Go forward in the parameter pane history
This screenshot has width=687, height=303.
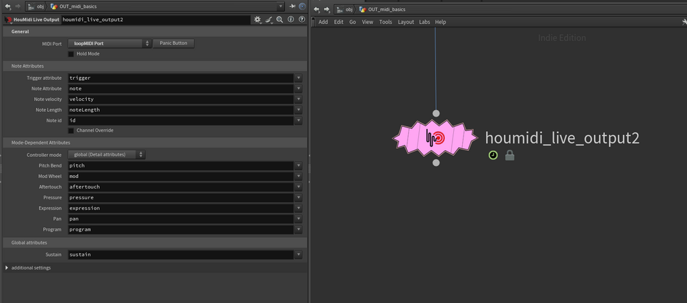18,7
